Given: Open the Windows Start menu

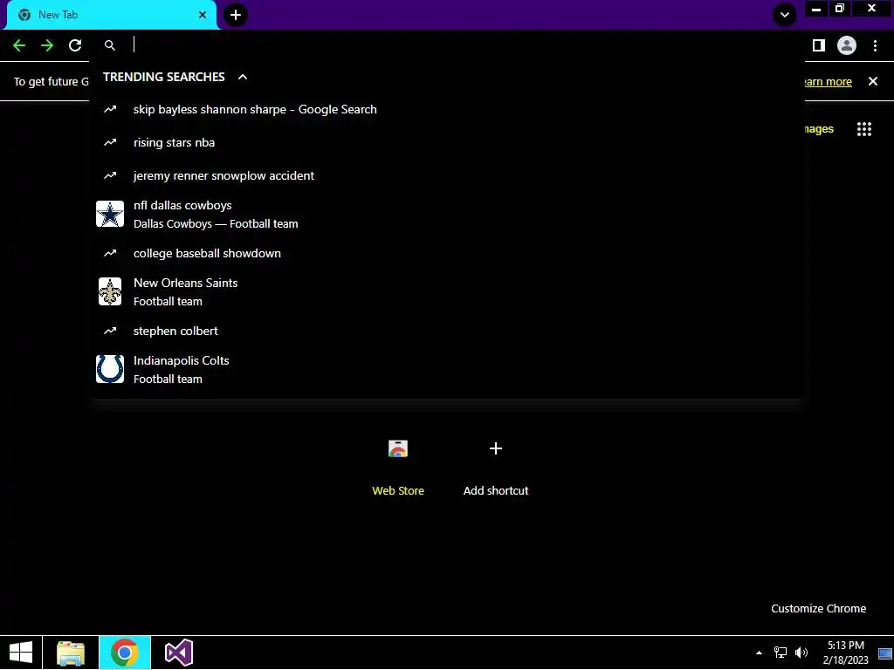Looking at the screenshot, I should click(21, 653).
